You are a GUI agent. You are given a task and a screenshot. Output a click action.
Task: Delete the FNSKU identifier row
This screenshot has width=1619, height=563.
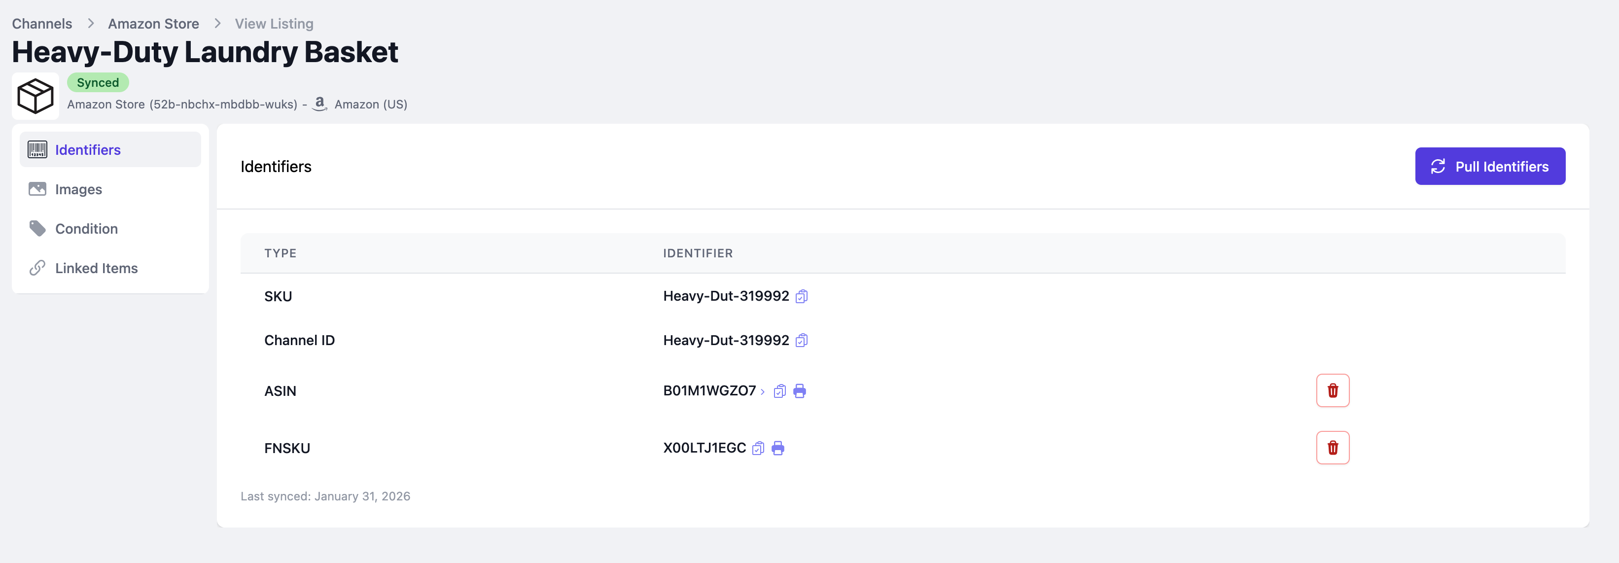pos(1333,448)
